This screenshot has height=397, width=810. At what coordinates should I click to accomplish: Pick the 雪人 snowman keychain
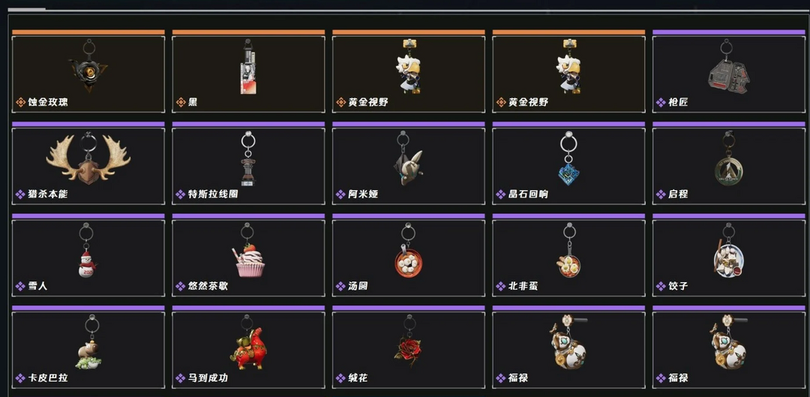(x=88, y=258)
